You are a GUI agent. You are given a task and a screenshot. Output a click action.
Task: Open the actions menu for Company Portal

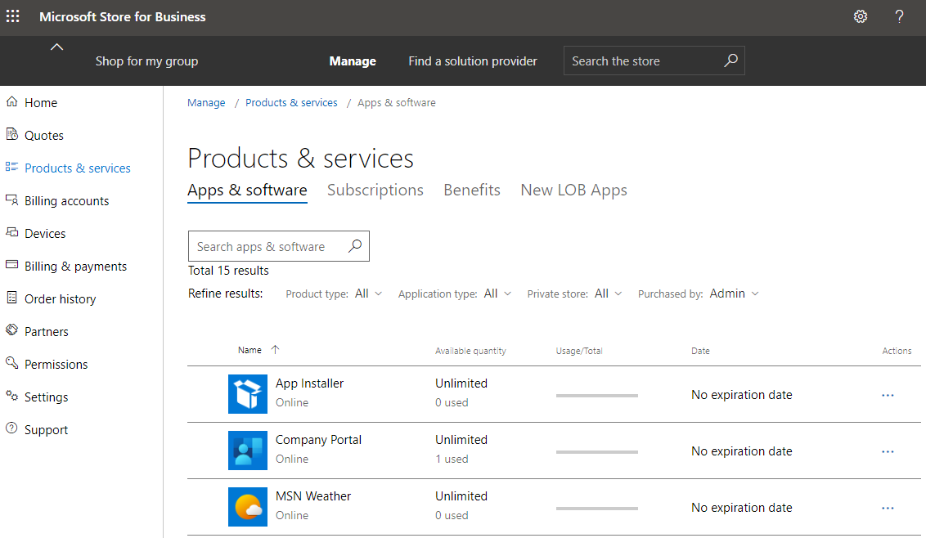pyautogui.click(x=888, y=451)
